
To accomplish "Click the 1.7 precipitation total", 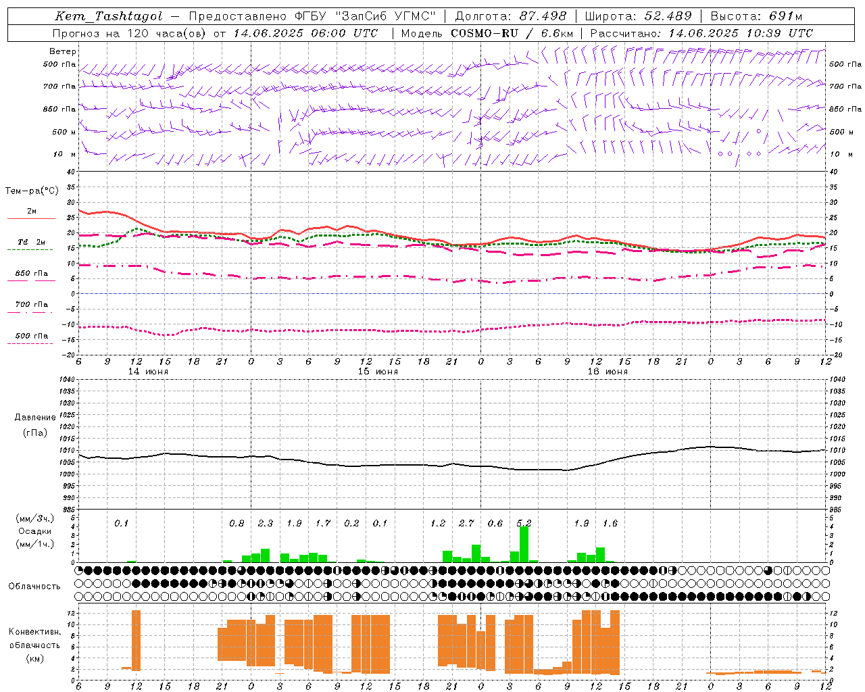I will point(323,524).
